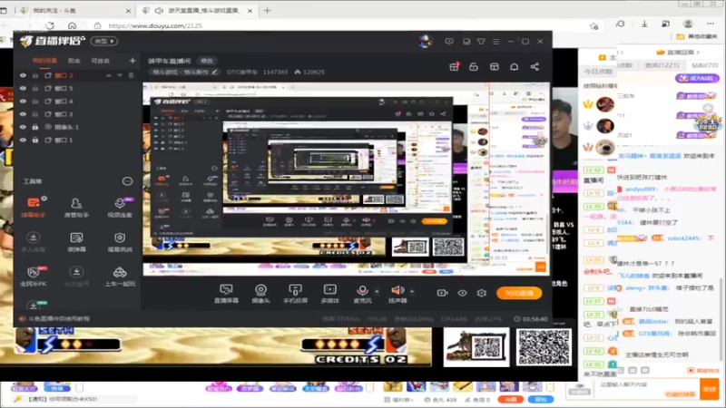Open the shield-star tool in the toolbox

point(120,241)
